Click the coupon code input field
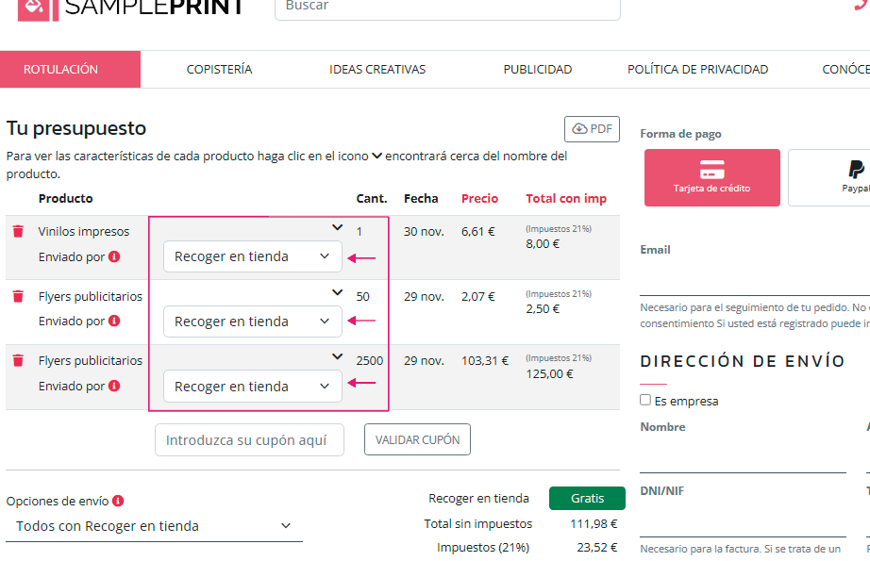The image size is (870, 561). point(249,439)
